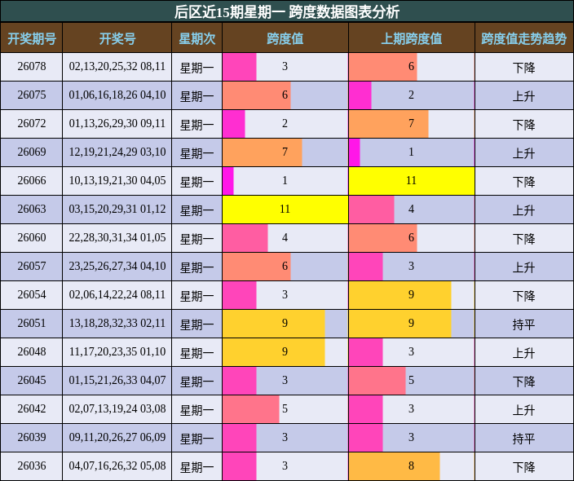Click the 上期跨度值 column header
574x481 pixels.
click(412, 38)
